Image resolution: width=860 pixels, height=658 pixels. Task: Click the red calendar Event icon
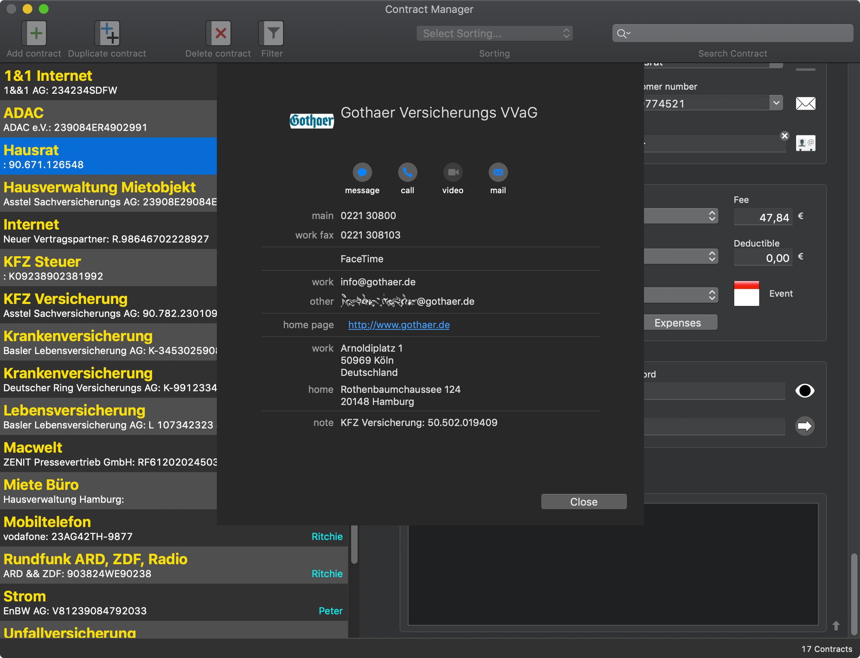pyautogui.click(x=746, y=293)
